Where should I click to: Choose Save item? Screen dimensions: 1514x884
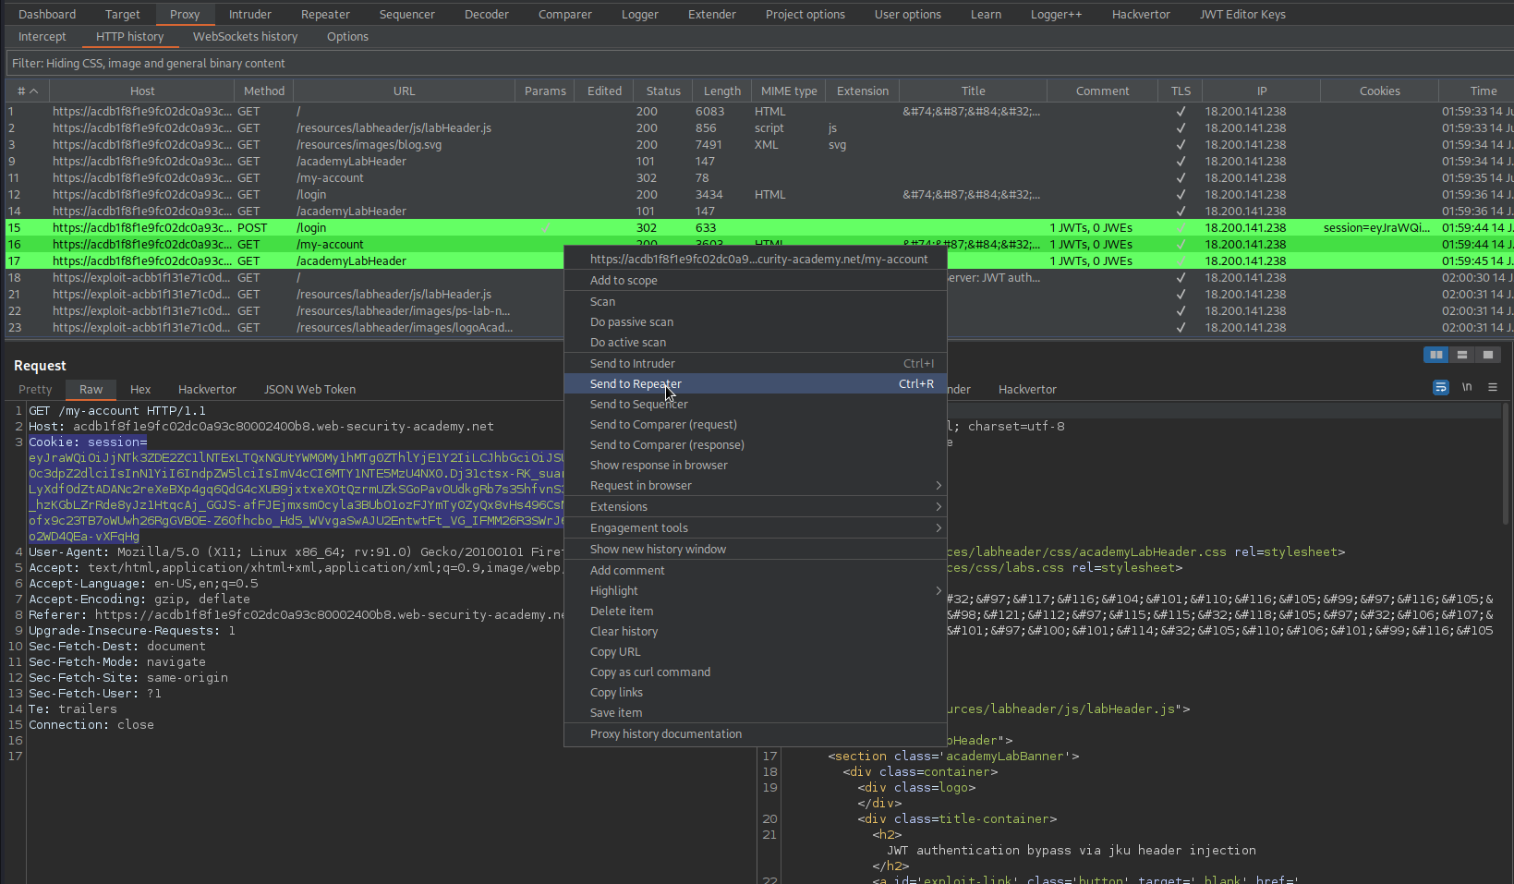pos(756,713)
